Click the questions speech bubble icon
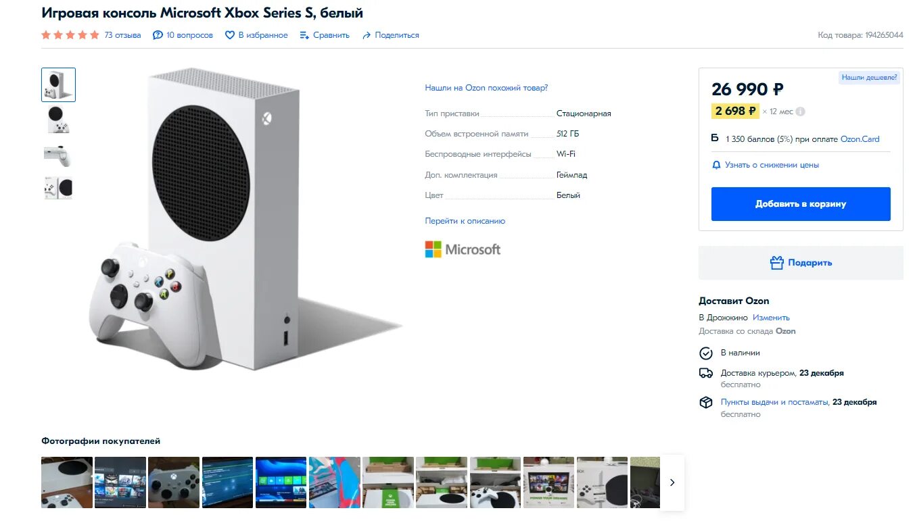915x521 pixels. pos(158,35)
